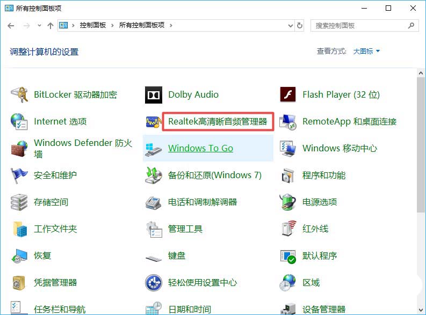Click the Forward navigation arrow
The width and height of the screenshot is (426, 315).
(26, 26)
